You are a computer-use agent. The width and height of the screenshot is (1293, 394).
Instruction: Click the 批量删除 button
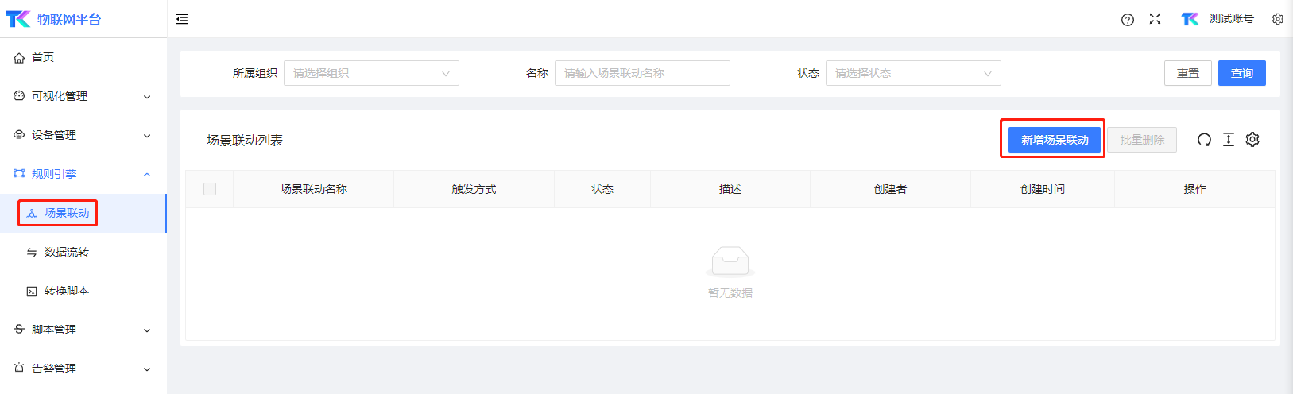click(1142, 140)
